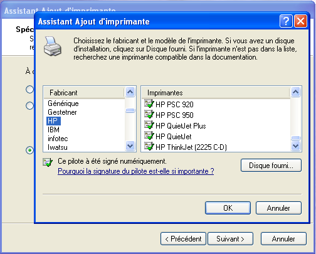
Task: Select Générique in the Fabricant list
Action: click(x=63, y=103)
